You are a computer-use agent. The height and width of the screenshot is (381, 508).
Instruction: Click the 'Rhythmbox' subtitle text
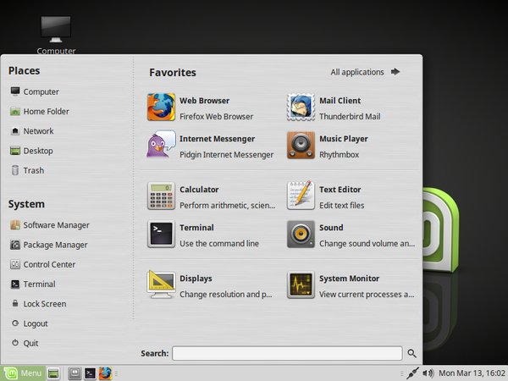340,155
